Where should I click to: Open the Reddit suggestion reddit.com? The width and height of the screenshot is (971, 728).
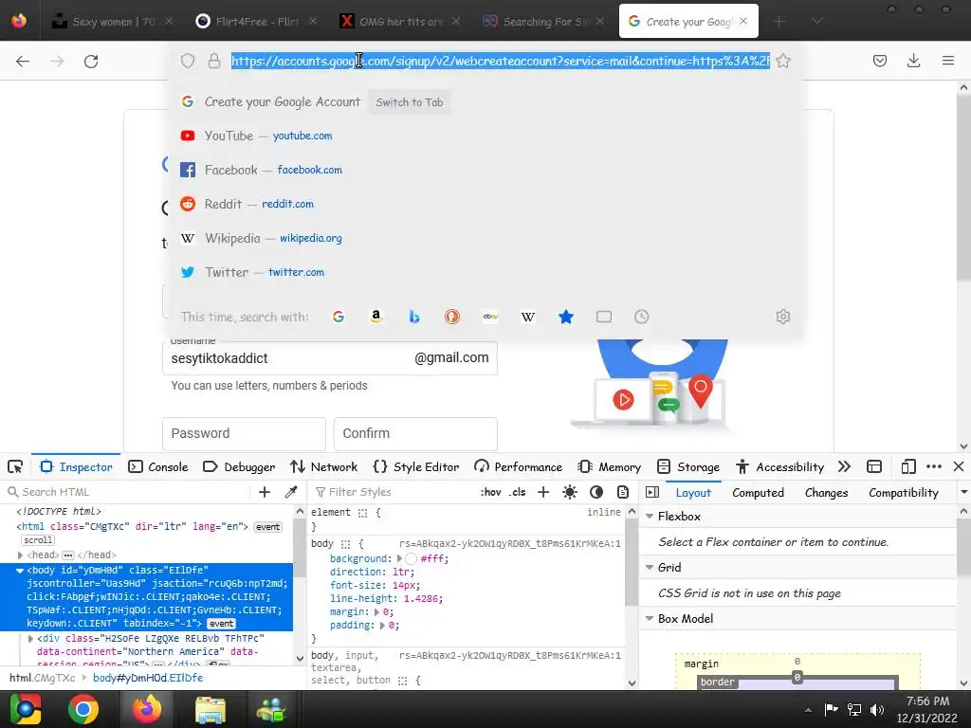point(486,204)
